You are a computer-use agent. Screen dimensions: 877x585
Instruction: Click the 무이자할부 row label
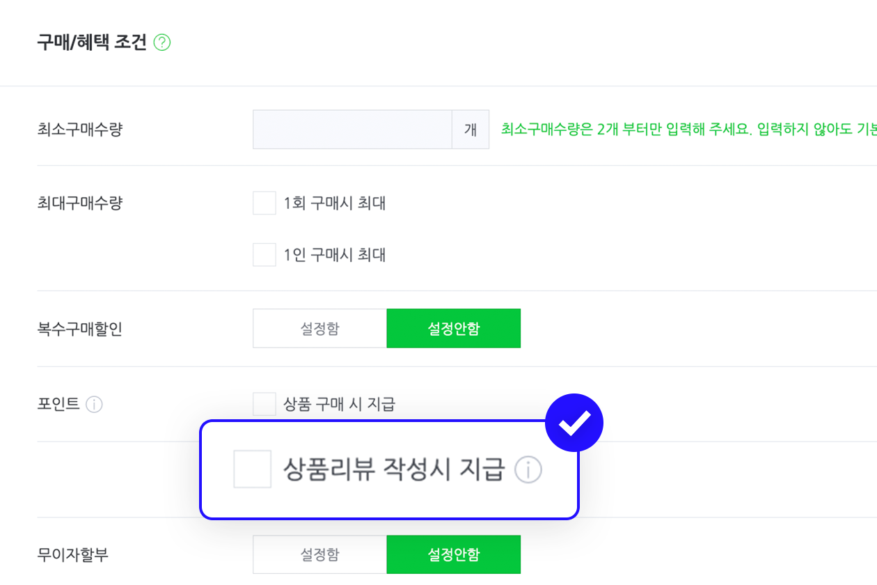tap(72, 555)
